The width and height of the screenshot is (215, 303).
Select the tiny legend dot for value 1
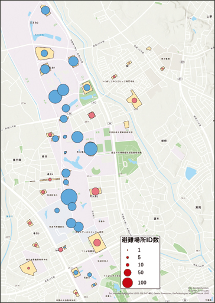pos(128,250)
